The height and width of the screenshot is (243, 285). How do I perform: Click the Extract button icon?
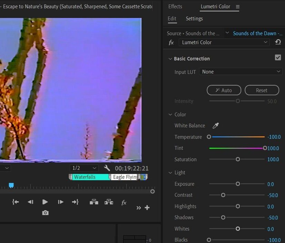pos(109,202)
